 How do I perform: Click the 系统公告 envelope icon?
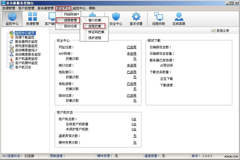click(x=213, y=31)
